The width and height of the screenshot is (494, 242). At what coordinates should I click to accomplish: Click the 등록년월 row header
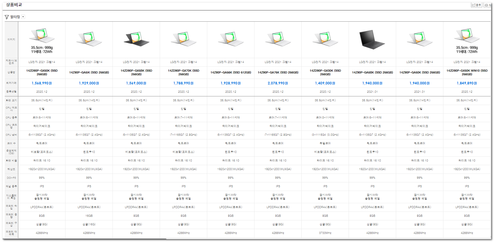pos(11,92)
